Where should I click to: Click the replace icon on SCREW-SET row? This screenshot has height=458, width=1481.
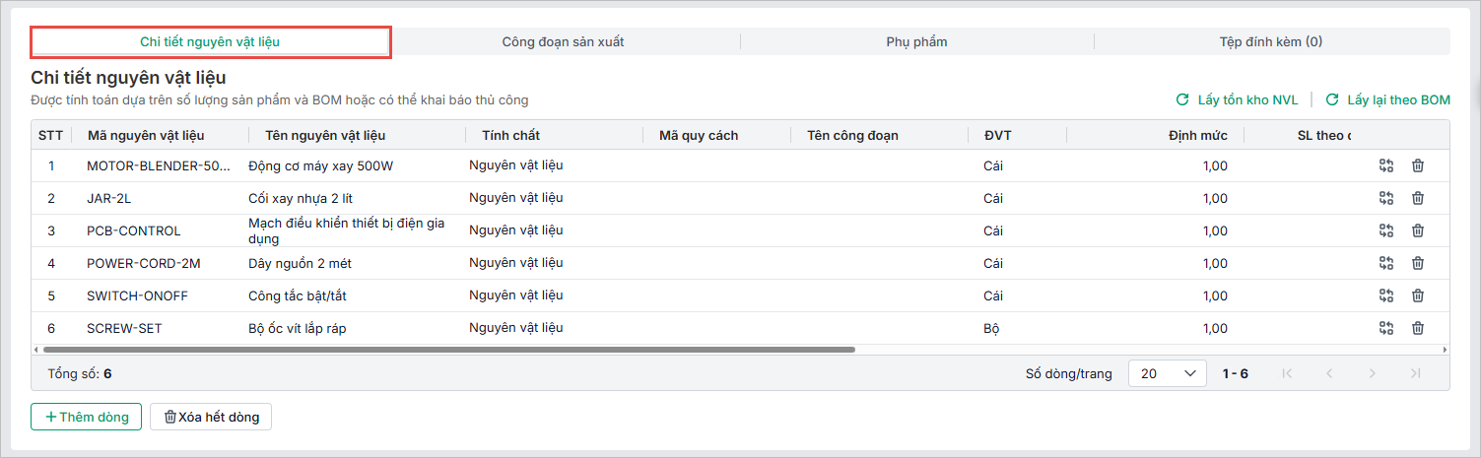tap(1386, 328)
